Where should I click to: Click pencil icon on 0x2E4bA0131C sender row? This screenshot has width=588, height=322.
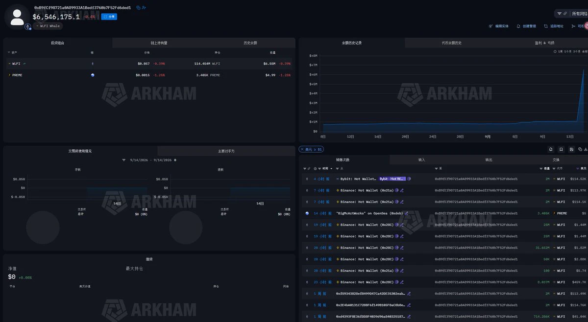pyautogui.click(x=409, y=305)
